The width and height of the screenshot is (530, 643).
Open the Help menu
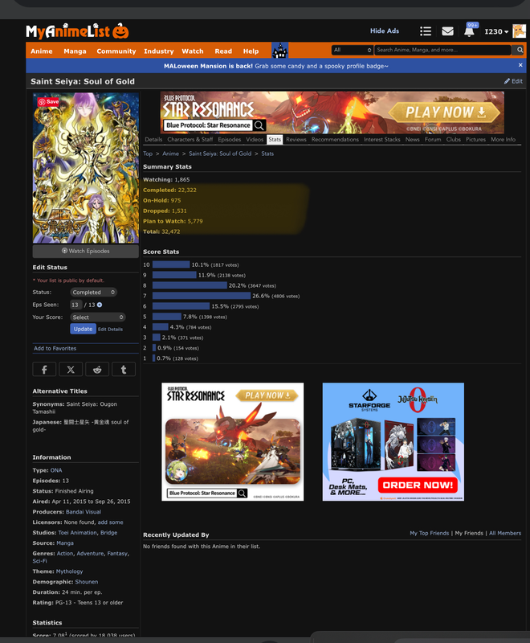click(x=251, y=51)
